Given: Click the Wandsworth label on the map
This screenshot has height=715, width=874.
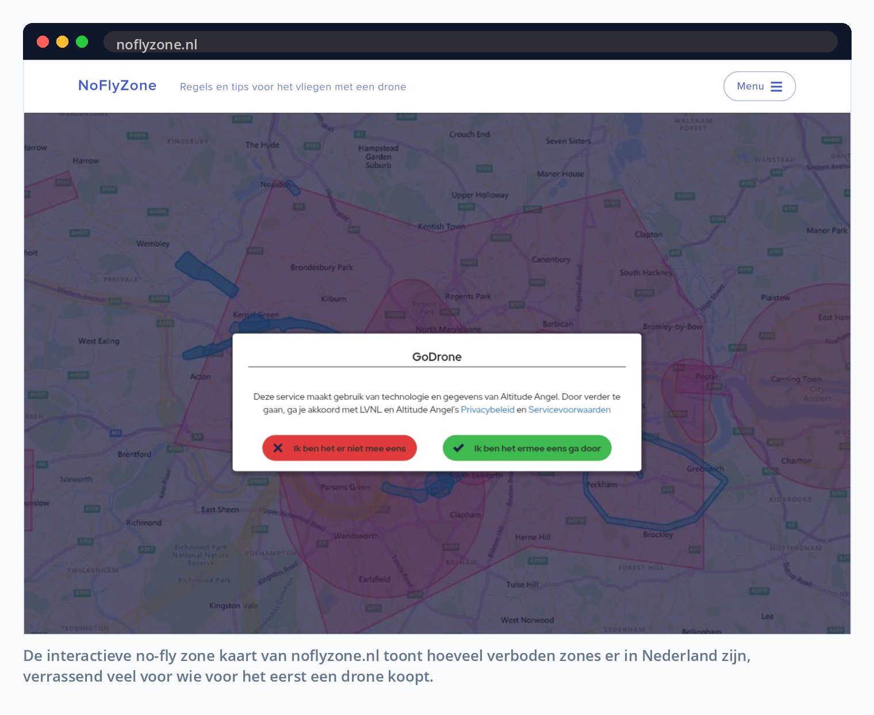Looking at the screenshot, I should [356, 536].
